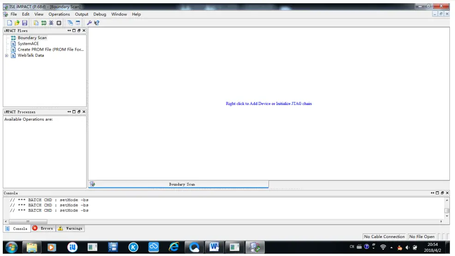
Task: Close the Console panel
Action: pos(447,193)
